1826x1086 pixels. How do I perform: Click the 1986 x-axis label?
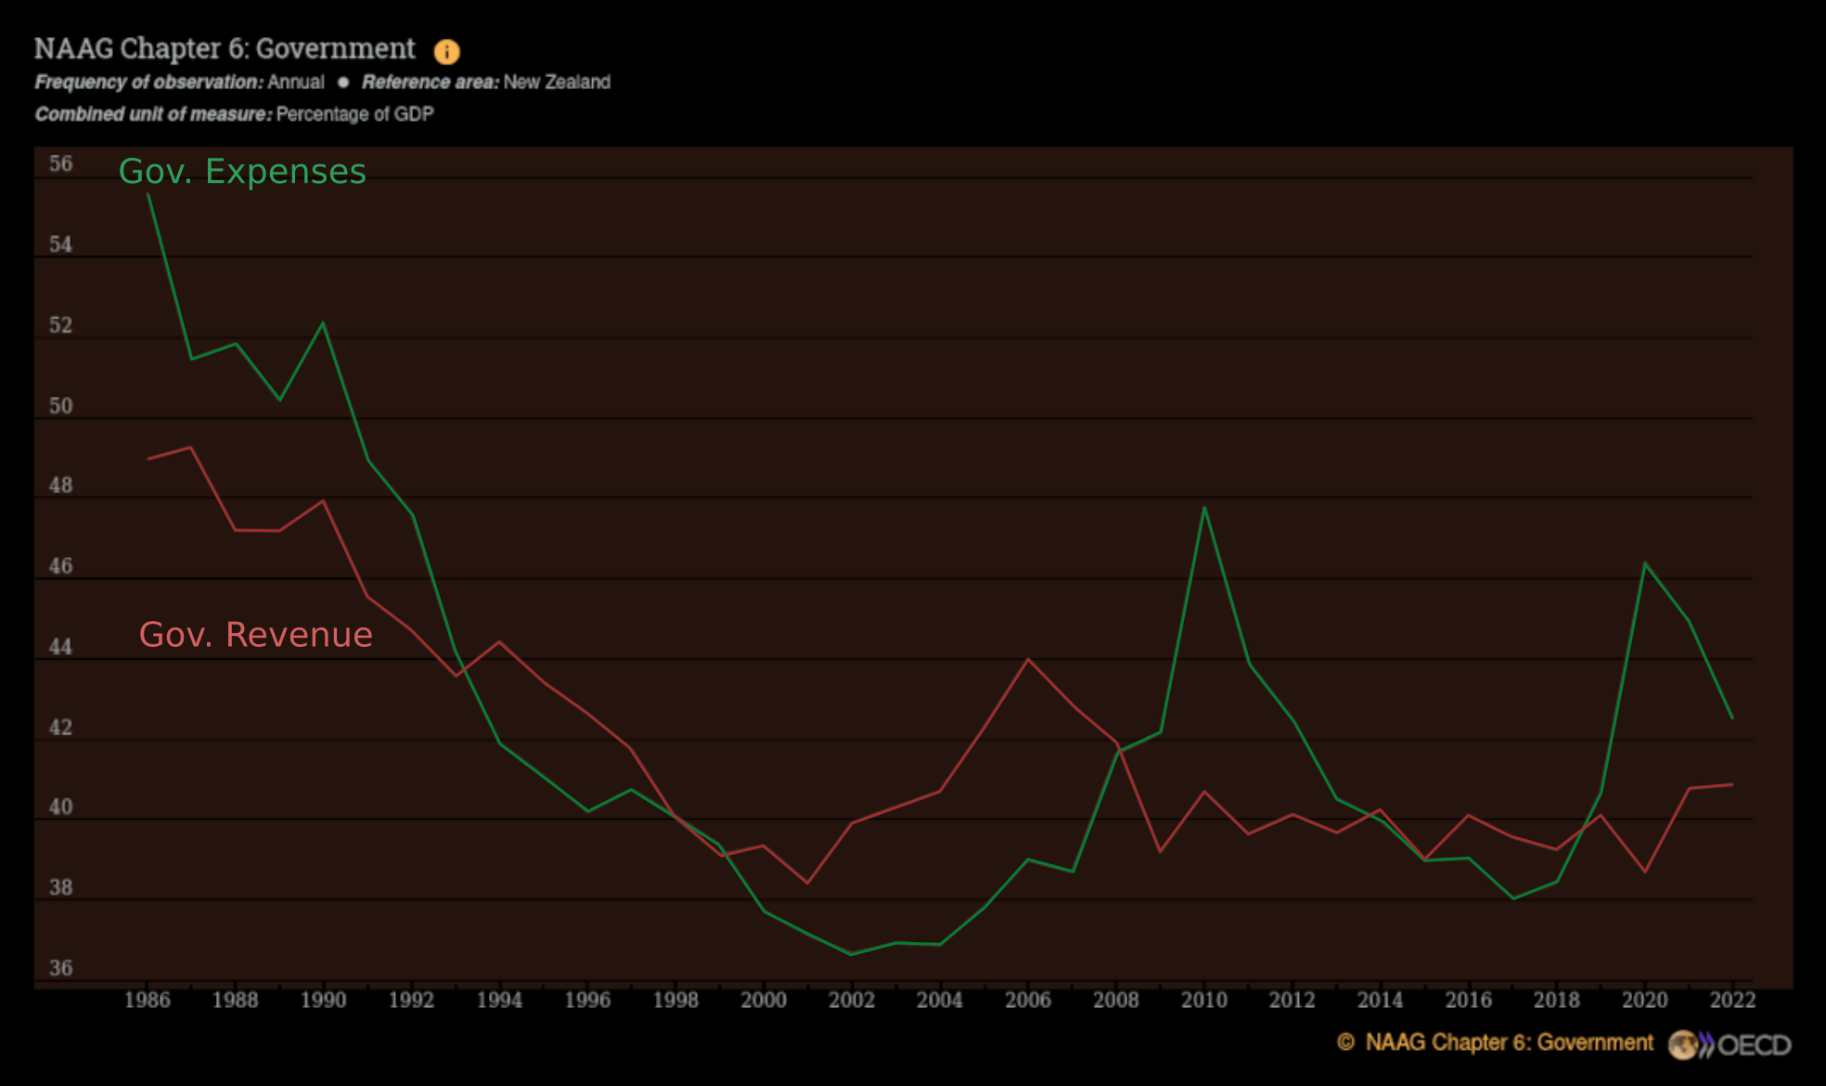148,1000
